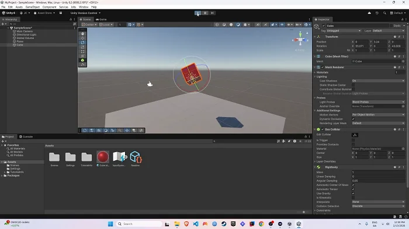The height and width of the screenshot is (229, 409).
Task: Click the Step frame button
Action: click(x=212, y=13)
